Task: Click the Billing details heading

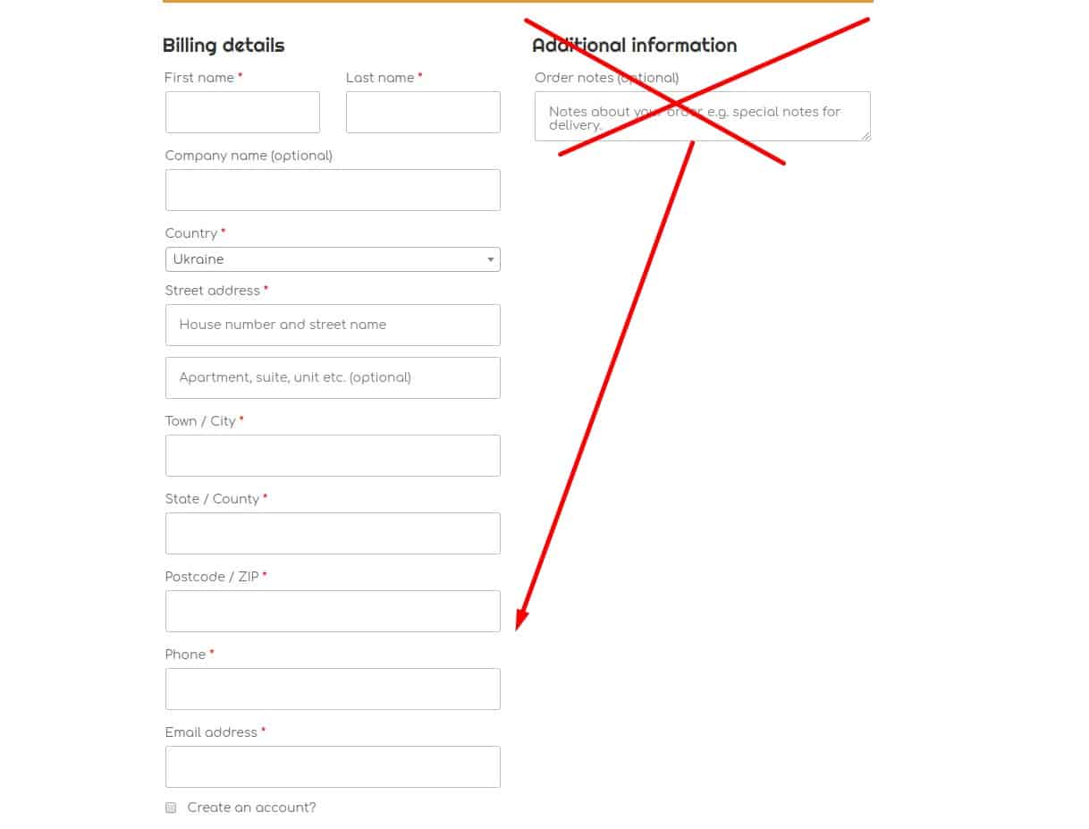Action: pos(223,45)
